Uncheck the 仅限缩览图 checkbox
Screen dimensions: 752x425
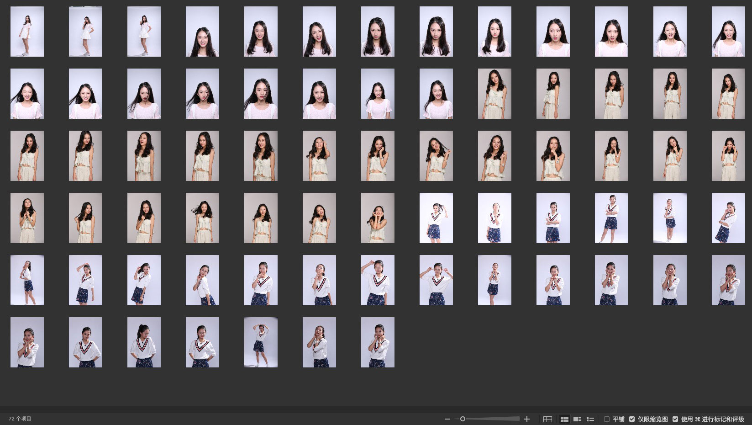click(632, 419)
